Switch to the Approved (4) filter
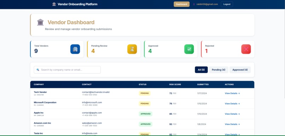The image size is (285, 136). click(240, 70)
